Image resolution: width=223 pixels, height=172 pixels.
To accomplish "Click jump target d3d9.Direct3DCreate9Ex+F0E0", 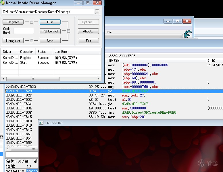I will coord(149,113).
